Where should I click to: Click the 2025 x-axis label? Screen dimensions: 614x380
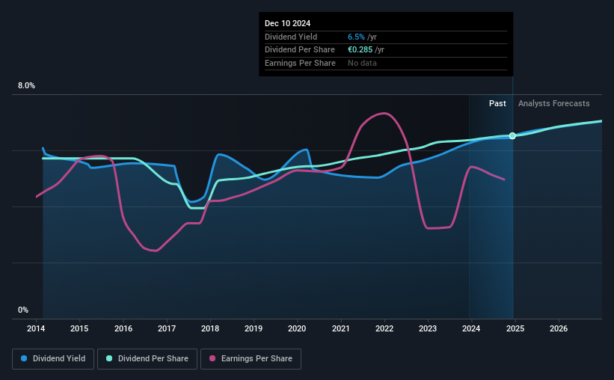[x=515, y=328]
